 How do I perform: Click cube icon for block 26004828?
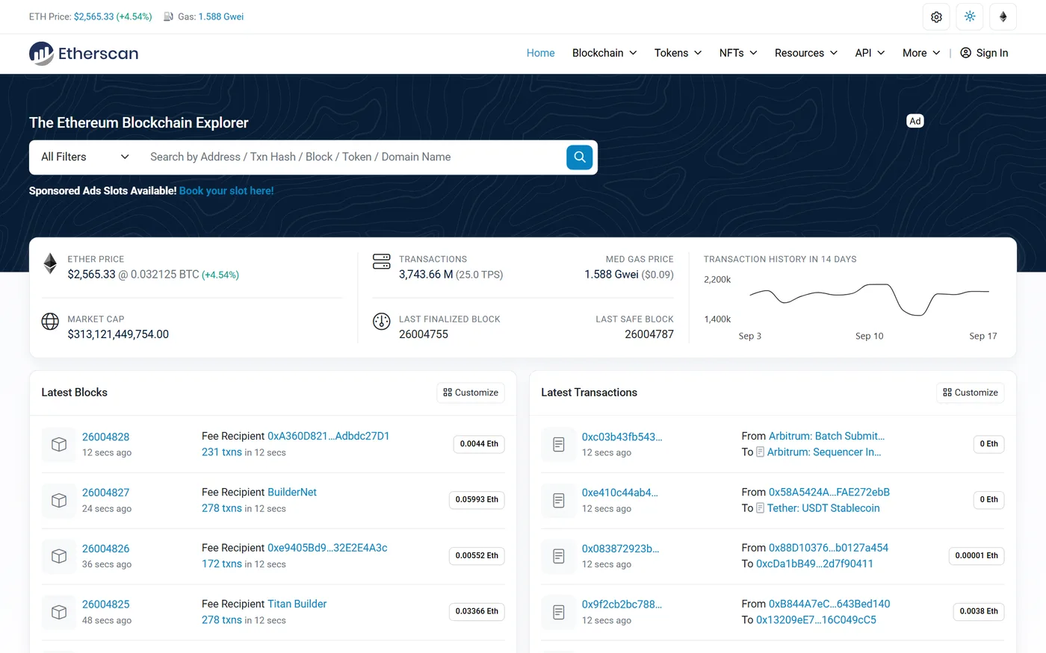pyautogui.click(x=59, y=444)
